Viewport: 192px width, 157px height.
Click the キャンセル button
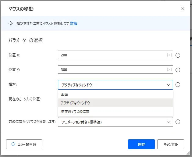click(171, 144)
